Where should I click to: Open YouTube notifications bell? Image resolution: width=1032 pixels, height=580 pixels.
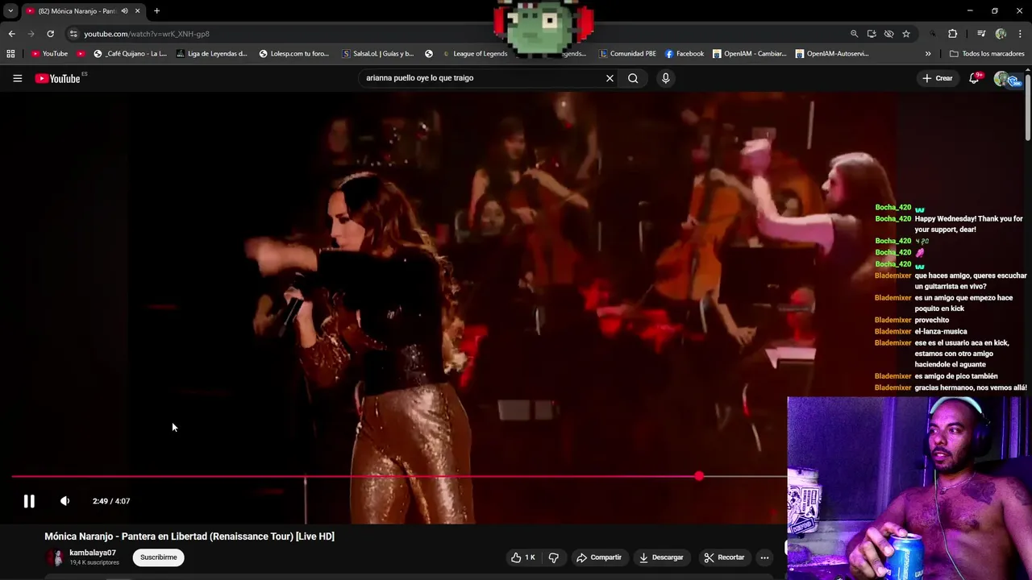(x=974, y=78)
